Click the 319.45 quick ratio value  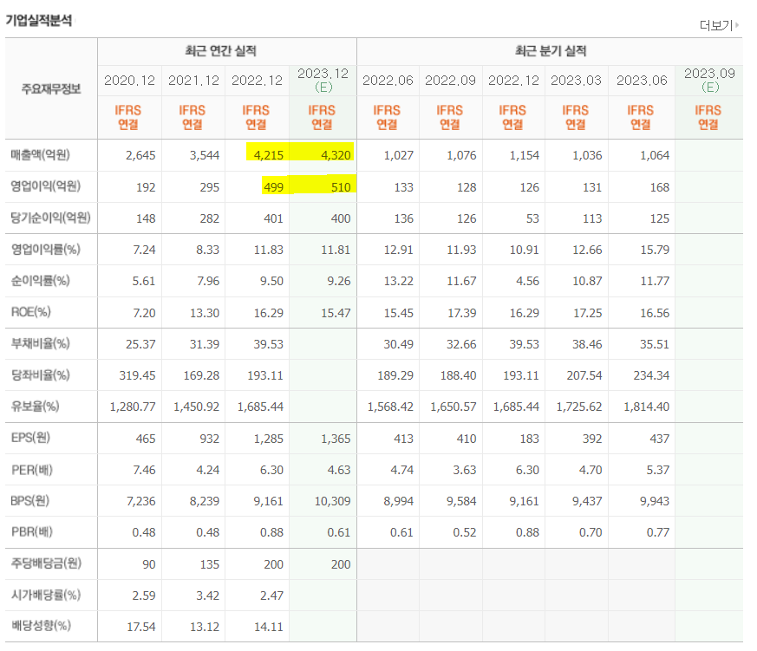[x=137, y=375]
